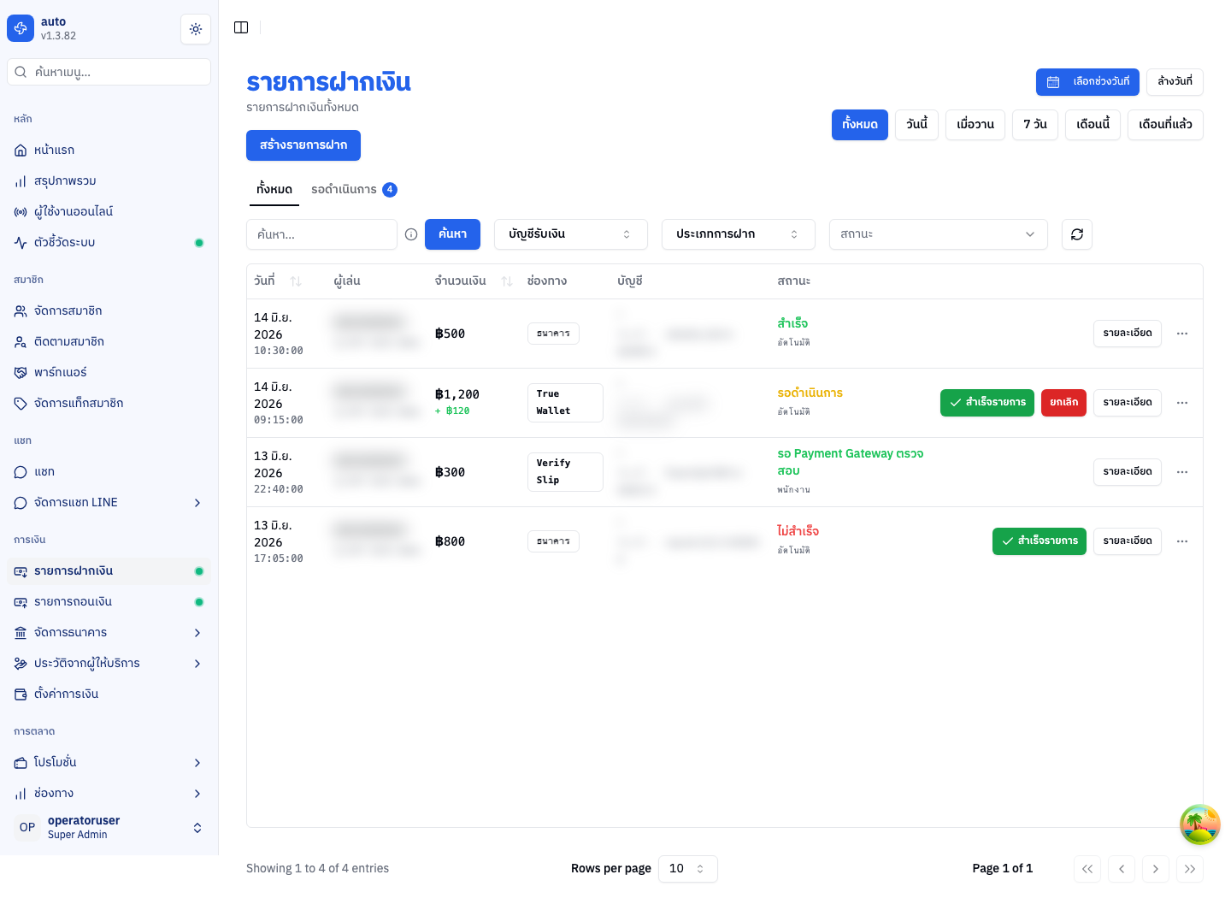Click the ค้นหา search text field
1231x910 pixels.
coord(321,234)
